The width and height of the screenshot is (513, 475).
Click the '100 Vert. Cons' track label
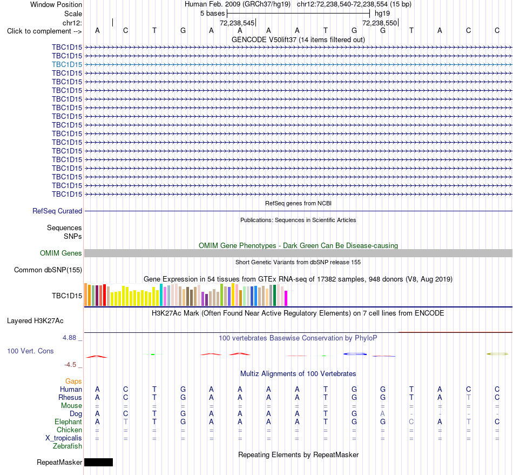coord(30,351)
